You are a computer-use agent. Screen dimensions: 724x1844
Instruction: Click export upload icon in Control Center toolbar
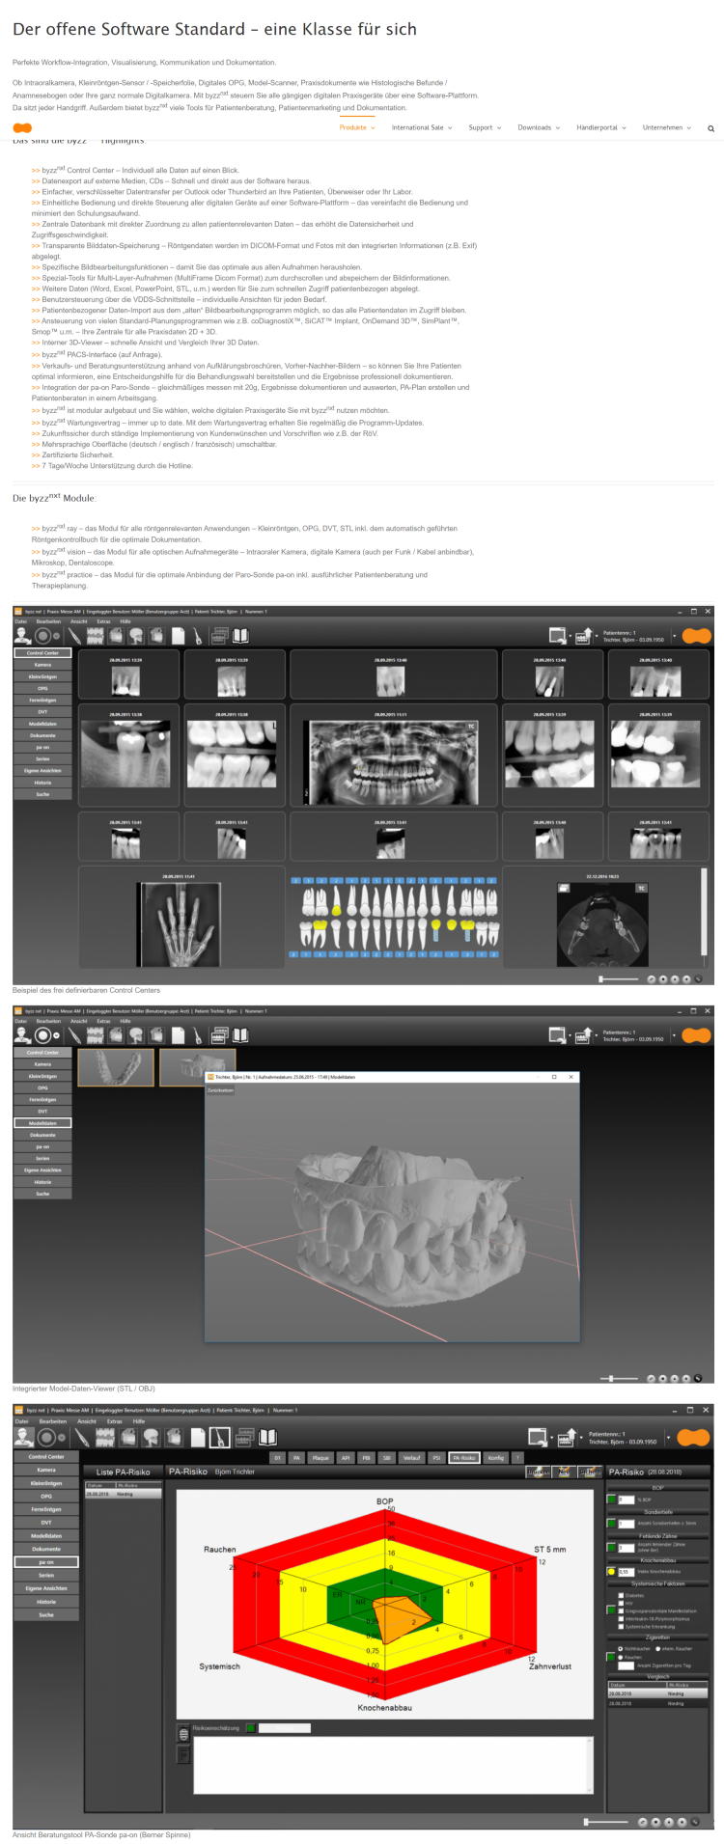pyautogui.click(x=584, y=635)
